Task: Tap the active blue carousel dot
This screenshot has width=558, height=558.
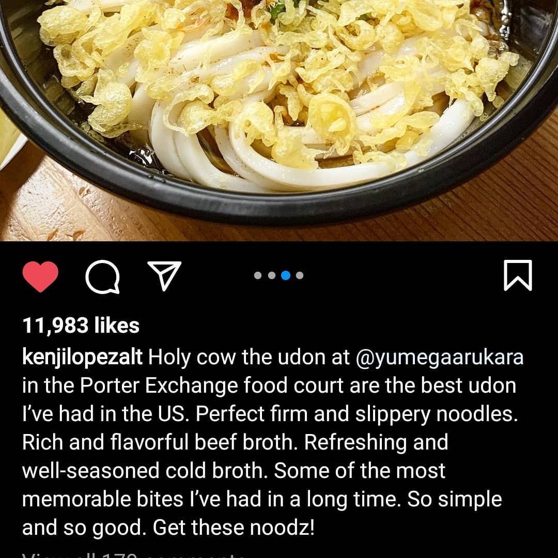Action: coord(286,275)
